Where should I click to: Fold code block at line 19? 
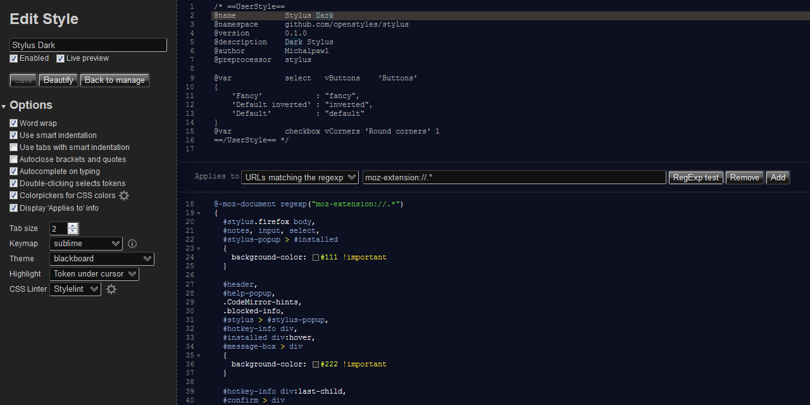coord(199,213)
